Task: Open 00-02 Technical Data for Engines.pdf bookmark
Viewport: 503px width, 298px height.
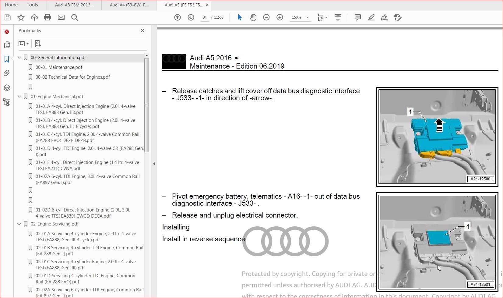Action: [x=73, y=77]
